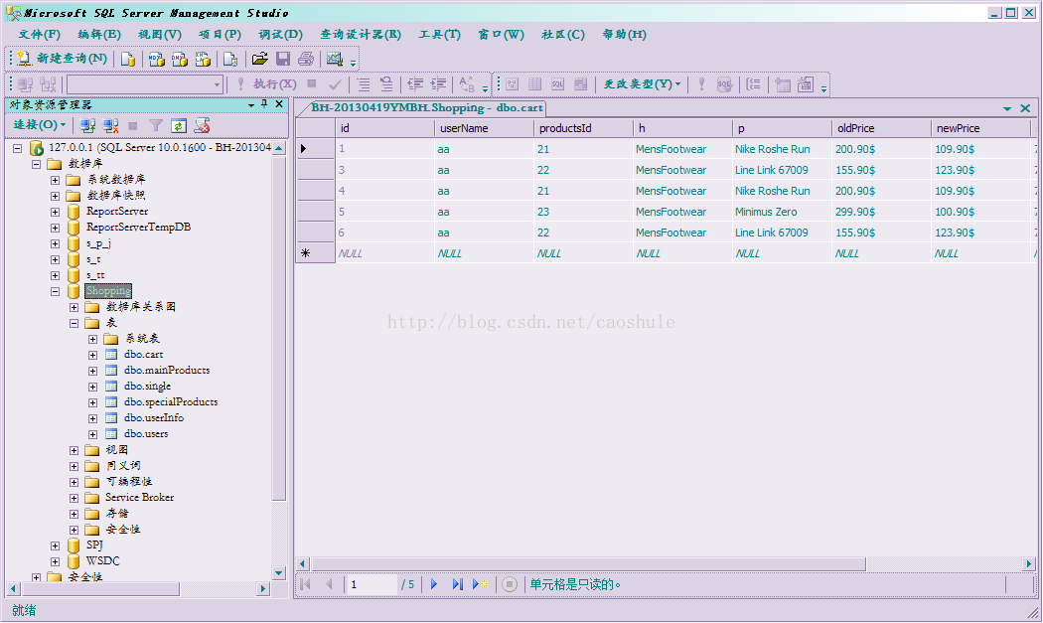Click the newPrice column header
The image size is (1043, 623).
980,128
